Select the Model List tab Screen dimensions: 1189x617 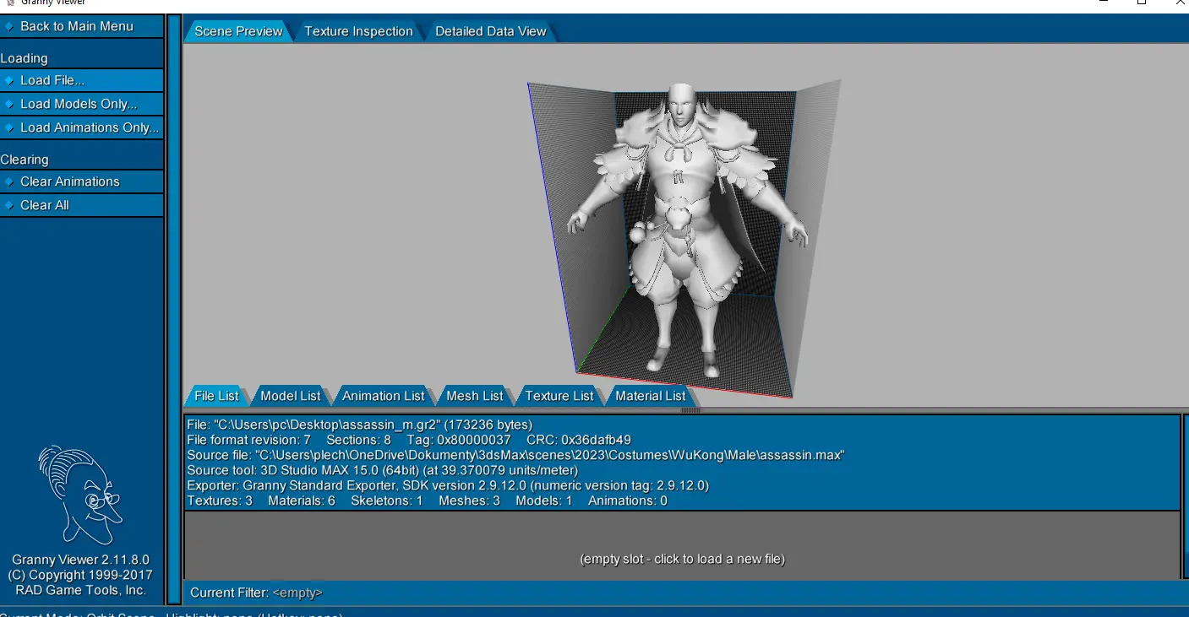pyautogui.click(x=291, y=396)
